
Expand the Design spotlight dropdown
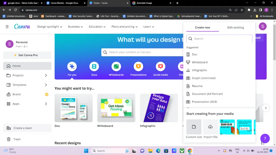tap(50, 27)
